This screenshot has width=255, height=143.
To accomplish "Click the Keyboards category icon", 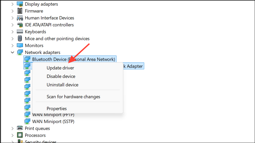I will (x=20, y=32).
